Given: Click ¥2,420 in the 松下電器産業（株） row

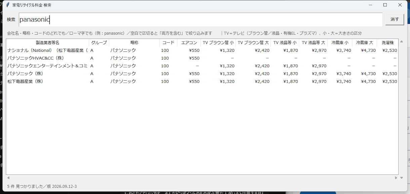Looking at the screenshot, I should [x=262, y=81].
